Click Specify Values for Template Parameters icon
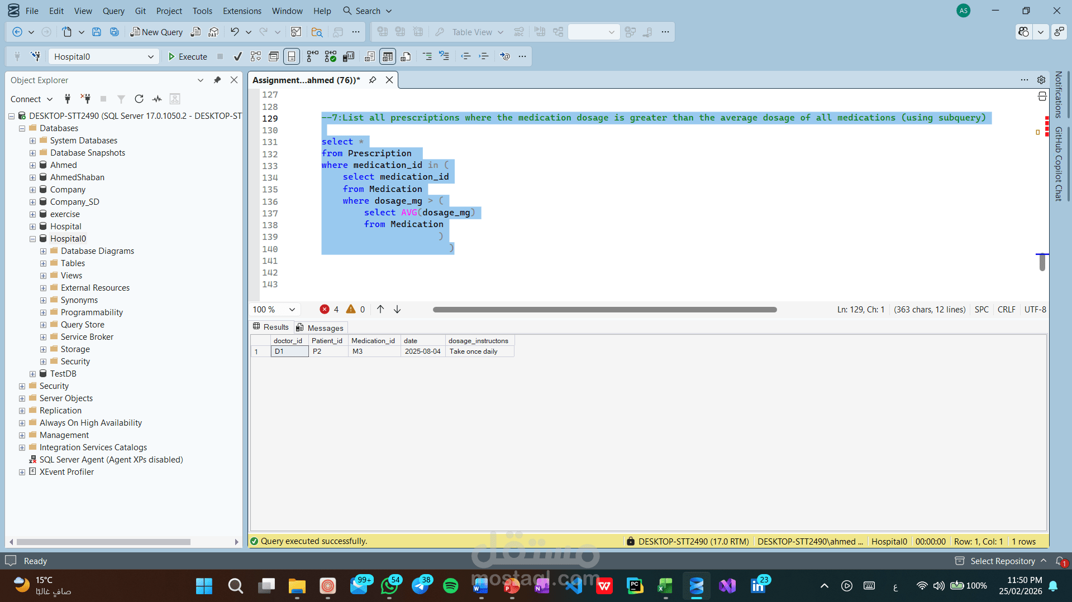 coord(505,56)
